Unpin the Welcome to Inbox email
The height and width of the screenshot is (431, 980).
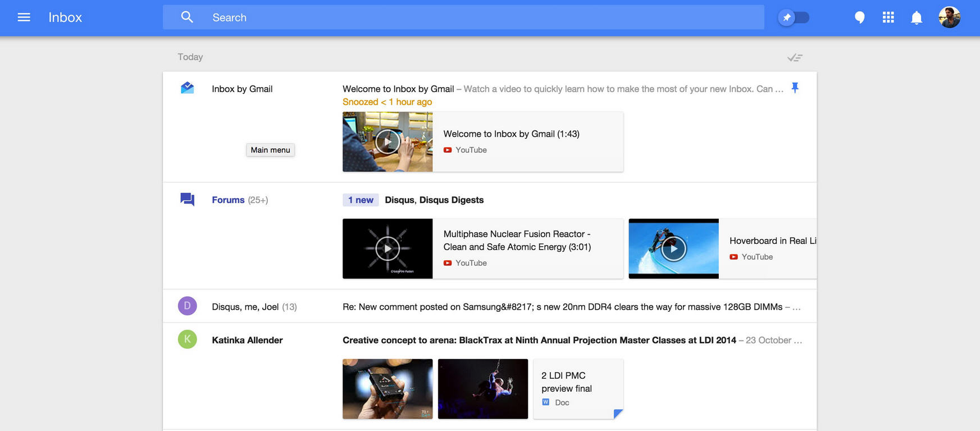(795, 88)
